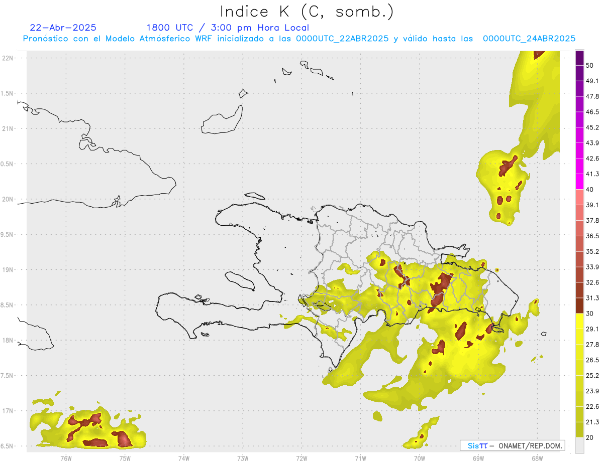Click the "22.6" colorbar label
This screenshot has width=603, height=465.
point(592,407)
